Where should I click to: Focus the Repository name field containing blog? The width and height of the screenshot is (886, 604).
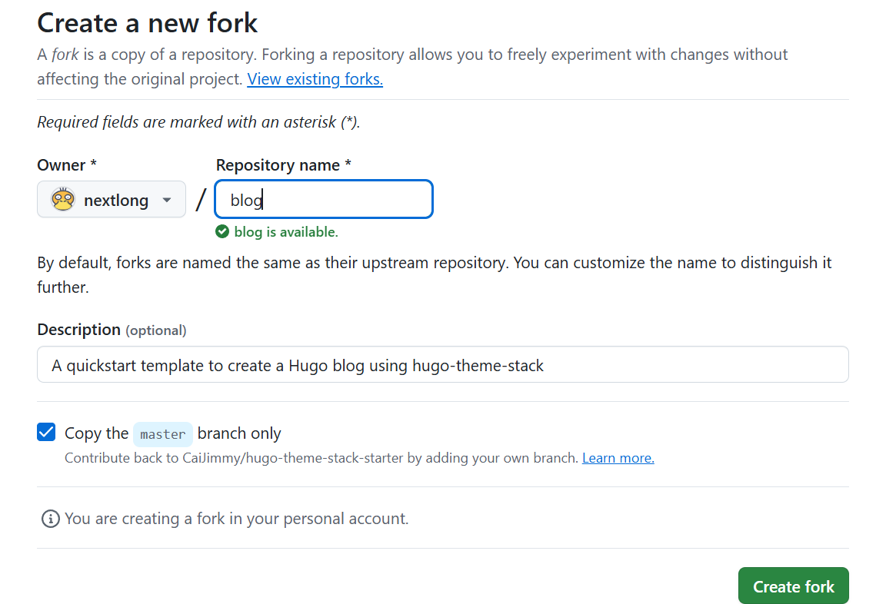[323, 200]
